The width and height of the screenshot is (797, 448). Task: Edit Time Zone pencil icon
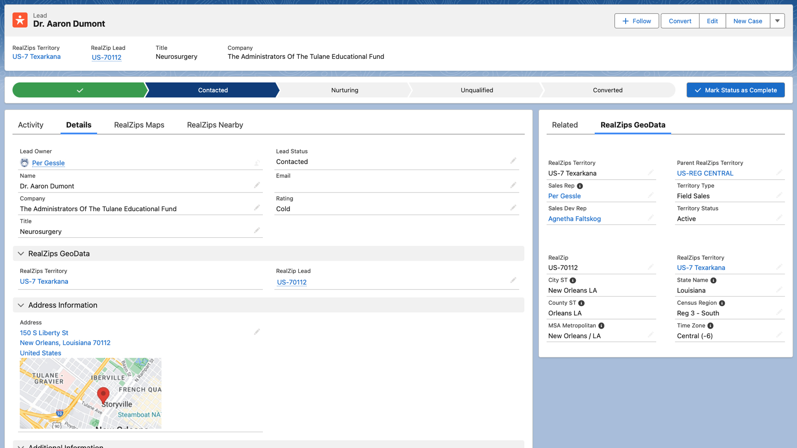(x=779, y=335)
